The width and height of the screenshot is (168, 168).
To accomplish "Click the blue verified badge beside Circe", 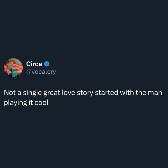I will coord(46,64).
